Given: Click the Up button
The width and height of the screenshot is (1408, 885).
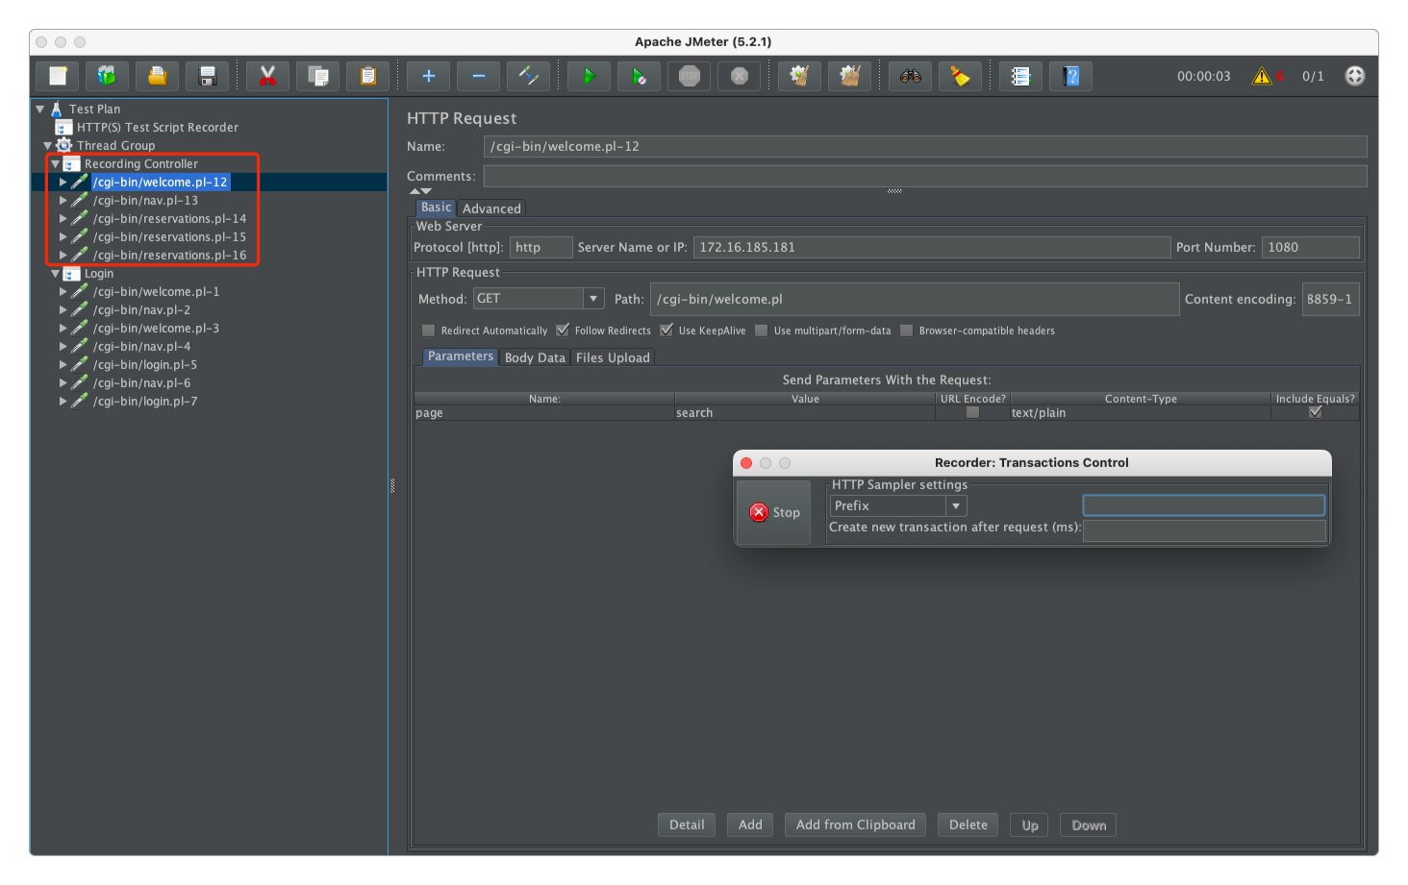Looking at the screenshot, I should pyautogui.click(x=1030, y=825).
